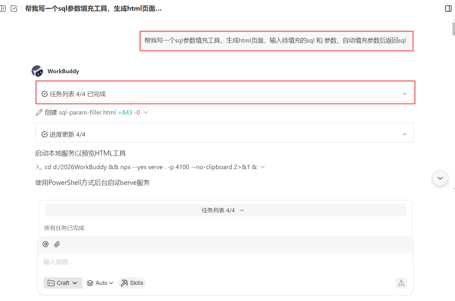Click the @ mention icon above the input
455x301 pixels.
[45, 244]
